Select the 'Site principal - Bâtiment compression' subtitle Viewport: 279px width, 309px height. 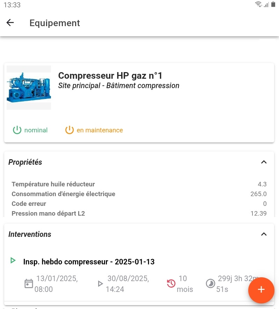119,85
